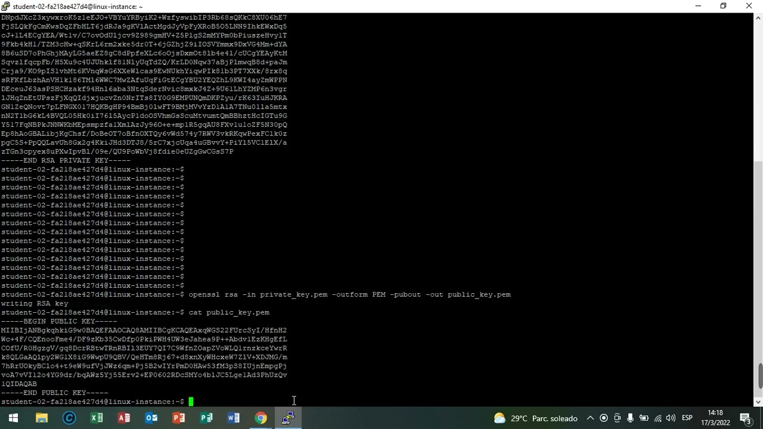This screenshot has height=429, width=763.
Task: Open Publisher from the taskbar
Action: tap(206, 418)
